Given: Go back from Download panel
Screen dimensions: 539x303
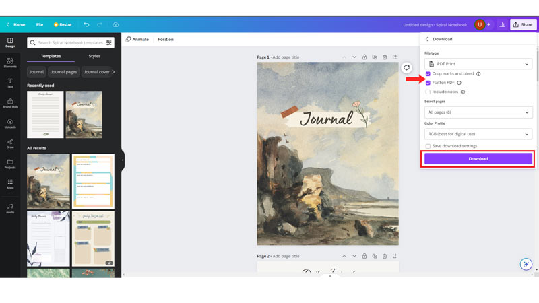Looking at the screenshot, I should (x=427, y=39).
